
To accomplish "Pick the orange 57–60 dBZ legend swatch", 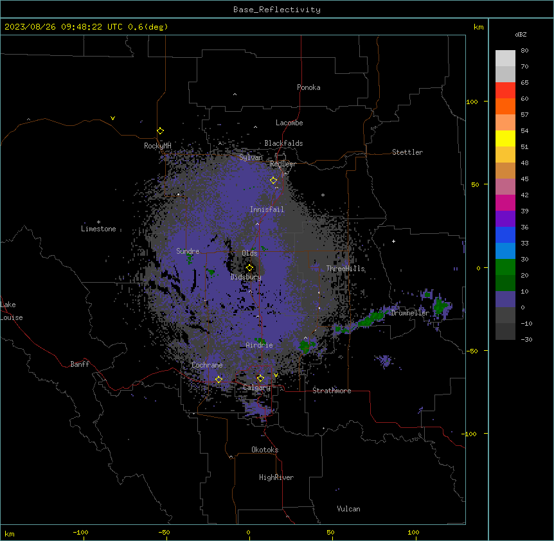I will tap(505, 106).
